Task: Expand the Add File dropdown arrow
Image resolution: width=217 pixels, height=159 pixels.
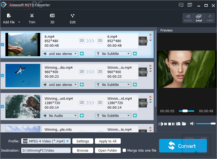Action: coord(19,22)
